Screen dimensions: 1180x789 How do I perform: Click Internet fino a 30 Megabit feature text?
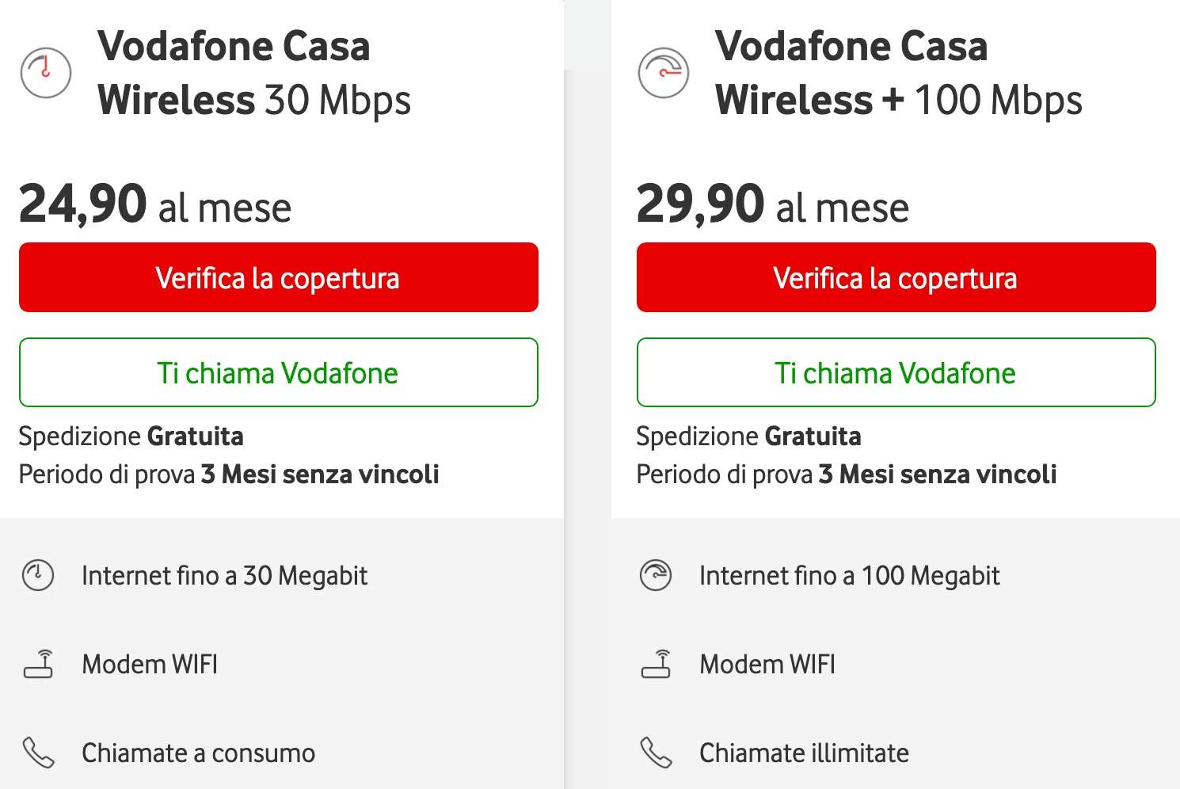click(x=225, y=576)
